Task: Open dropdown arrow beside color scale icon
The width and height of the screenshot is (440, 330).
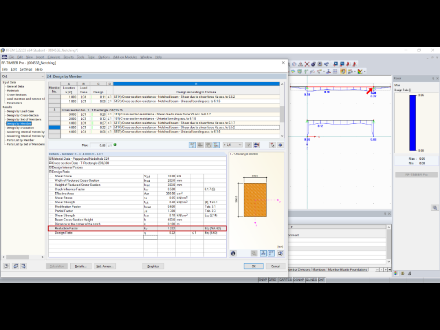Action: tap(365, 71)
